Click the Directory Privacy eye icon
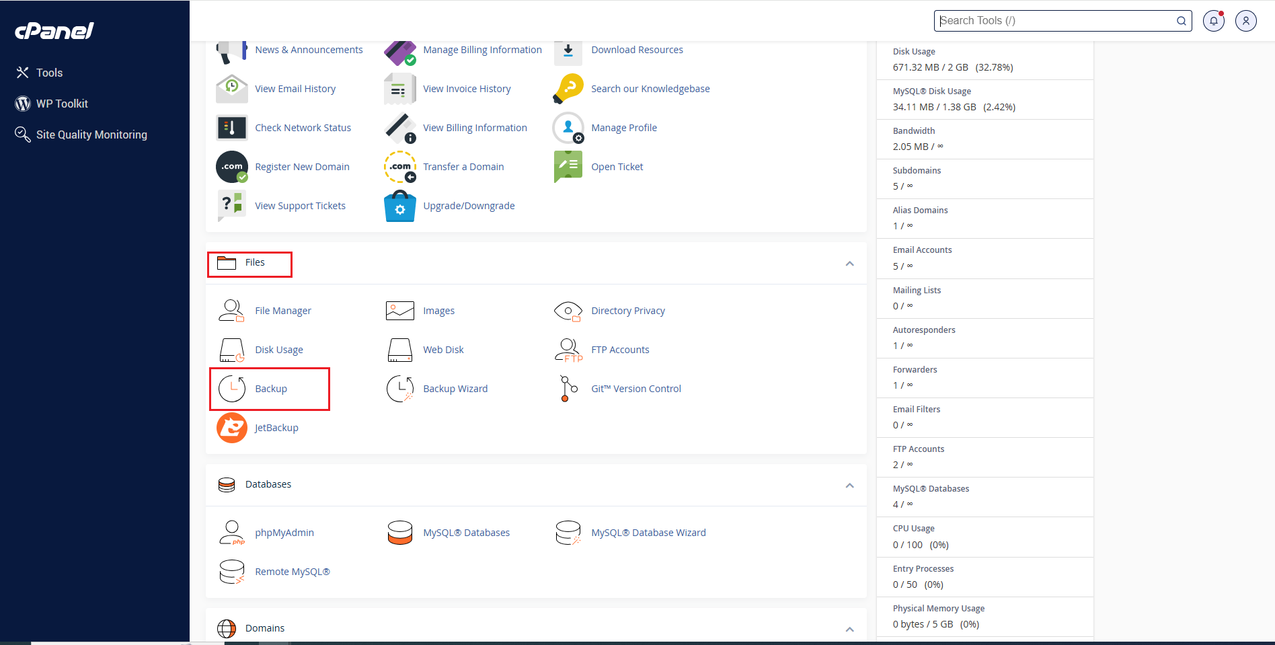This screenshot has width=1275, height=645. pos(568,311)
